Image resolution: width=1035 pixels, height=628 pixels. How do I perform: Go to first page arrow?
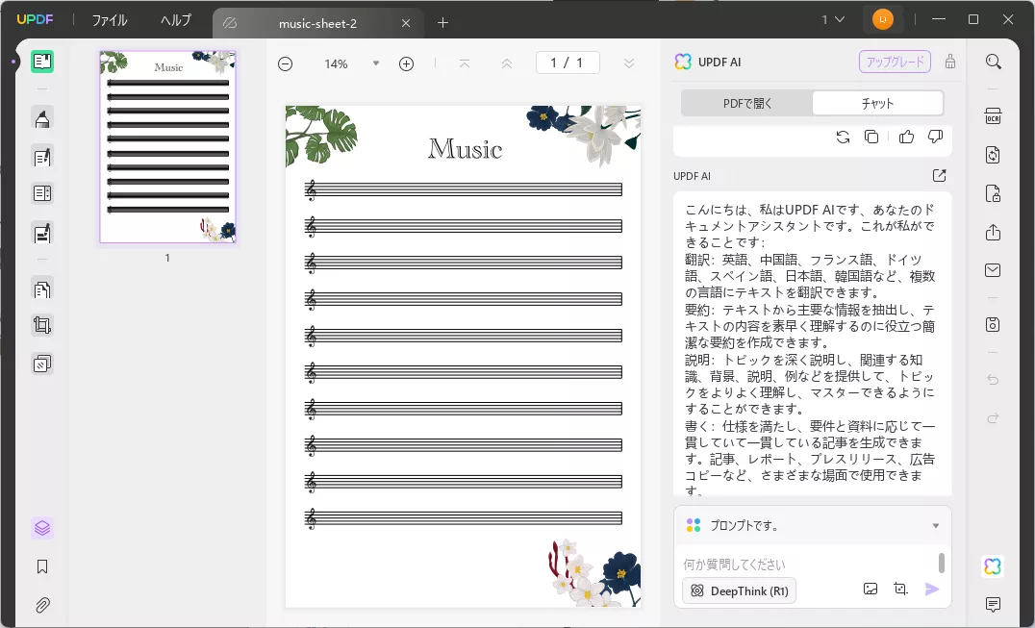point(465,64)
